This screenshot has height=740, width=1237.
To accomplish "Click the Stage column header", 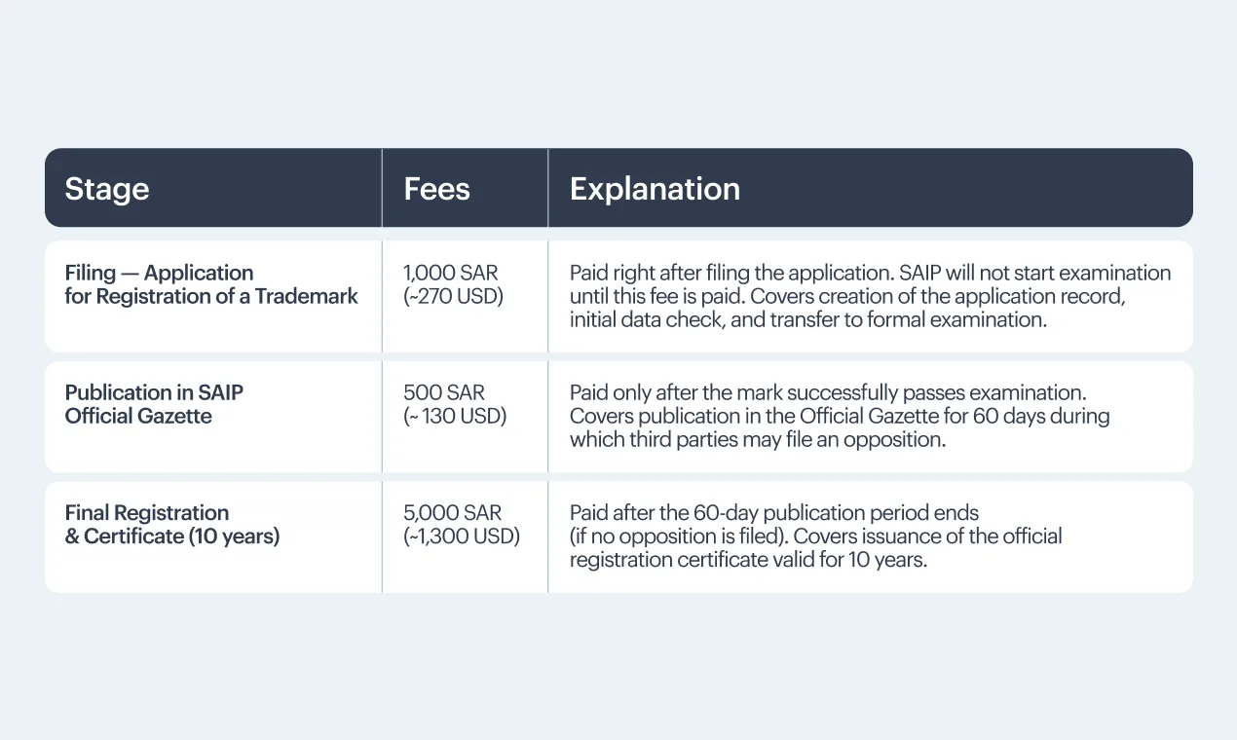I will point(107,189).
